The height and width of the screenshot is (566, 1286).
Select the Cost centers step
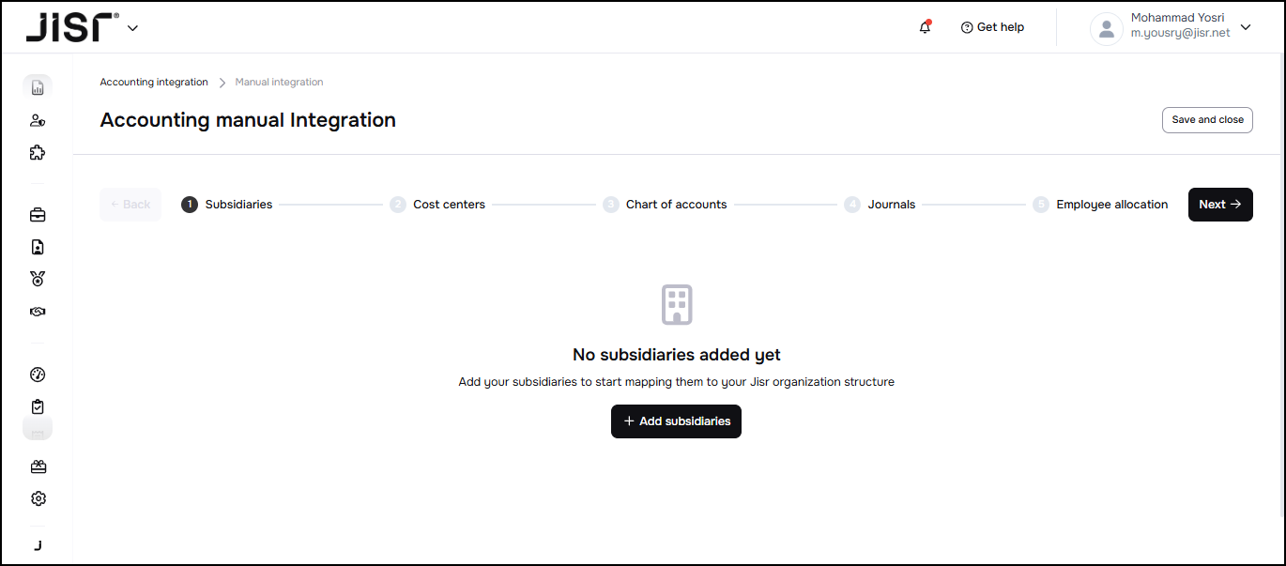click(x=449, y=205)
